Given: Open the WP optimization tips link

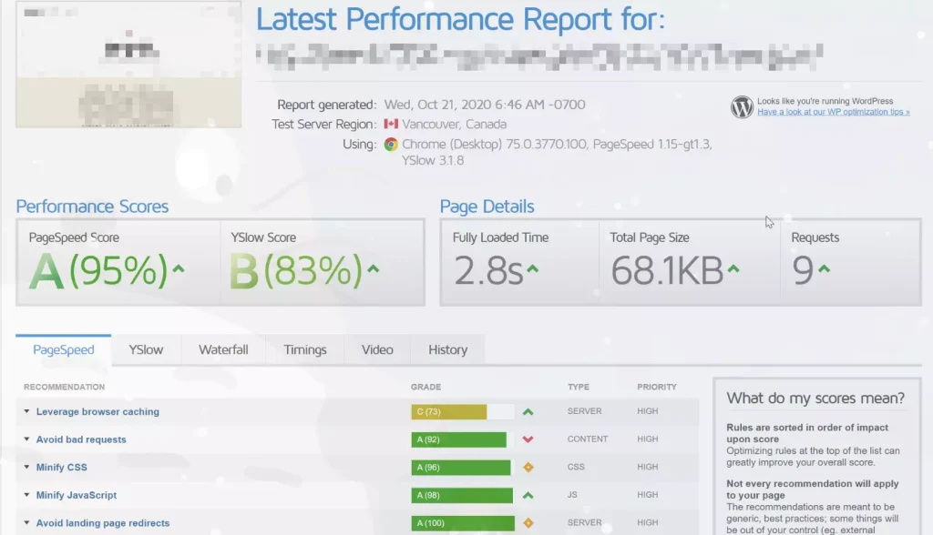Looking at the screenshot, I should (833, 112).
